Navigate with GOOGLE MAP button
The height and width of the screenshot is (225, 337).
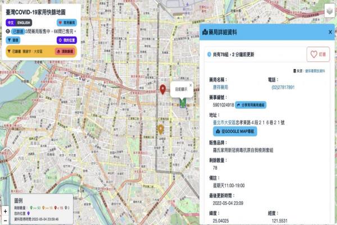coord(235,131)
